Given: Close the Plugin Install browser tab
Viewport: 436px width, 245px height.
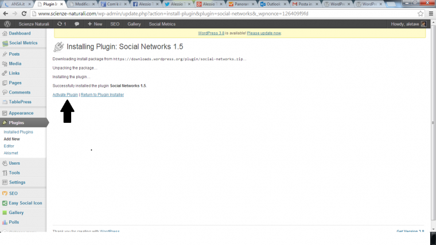Looking at the screenshot, I should click(61, 4).
